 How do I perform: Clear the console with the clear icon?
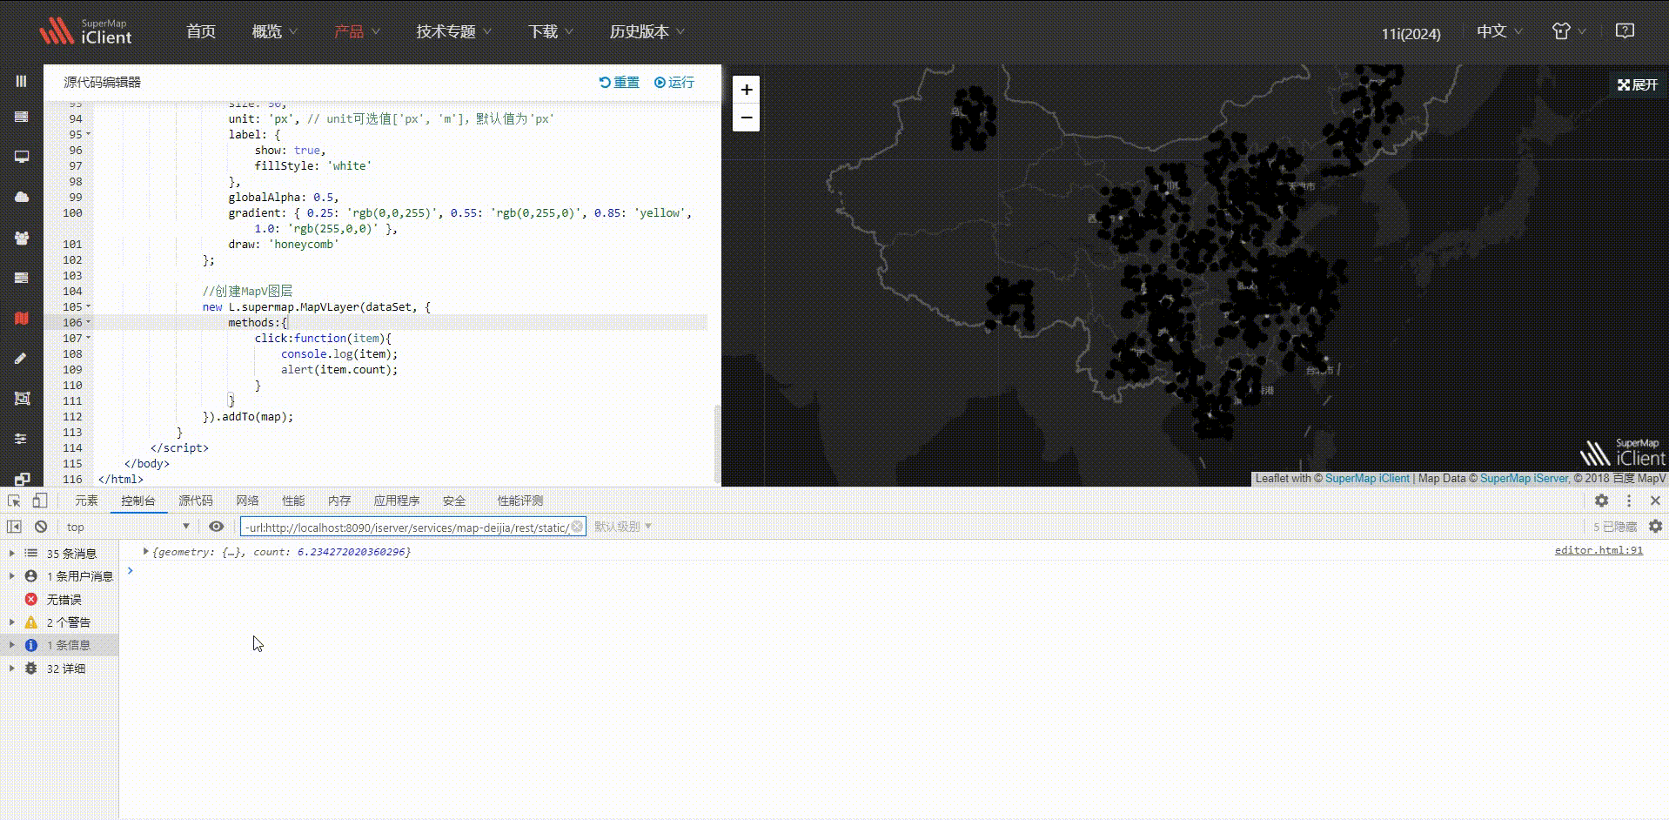pos(40,526)
